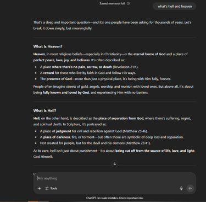Image resolution: width=206 pixels, height=202 pixels.
Task: Click the Saved memory full notice
Action: click(112, 3)
